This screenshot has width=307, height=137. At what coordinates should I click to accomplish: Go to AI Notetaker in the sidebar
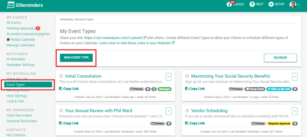pos(16,59)
